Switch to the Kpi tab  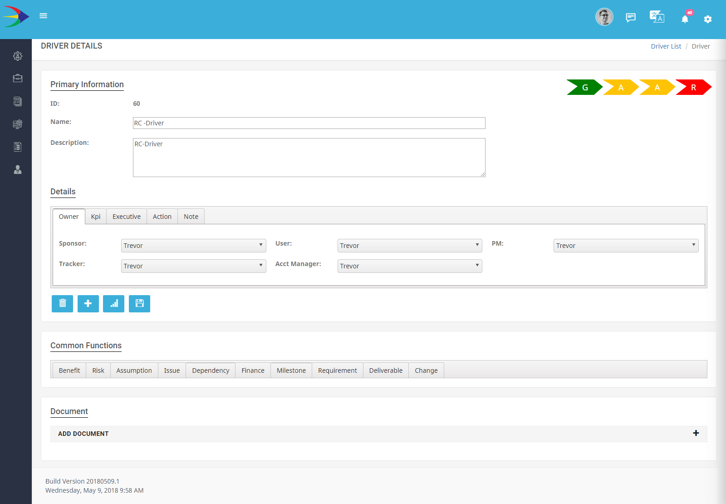(96, 217)
